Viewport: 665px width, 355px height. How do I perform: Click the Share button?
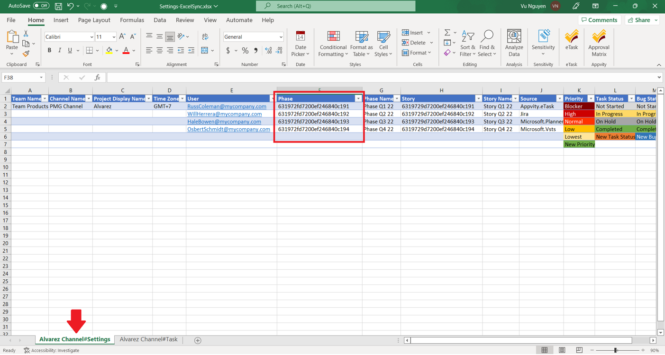pyautogui.click(x=642, y=20)
